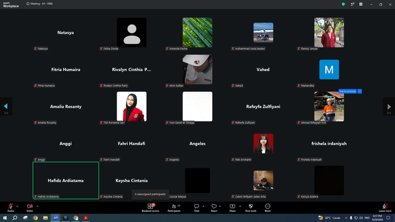Open Windows taskbar search
395x222 pixels.
(x=15, y=218)
